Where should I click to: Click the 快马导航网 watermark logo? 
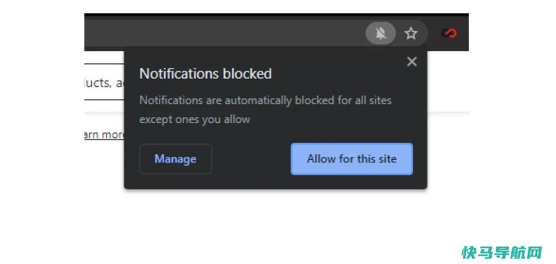click(502, 253)
